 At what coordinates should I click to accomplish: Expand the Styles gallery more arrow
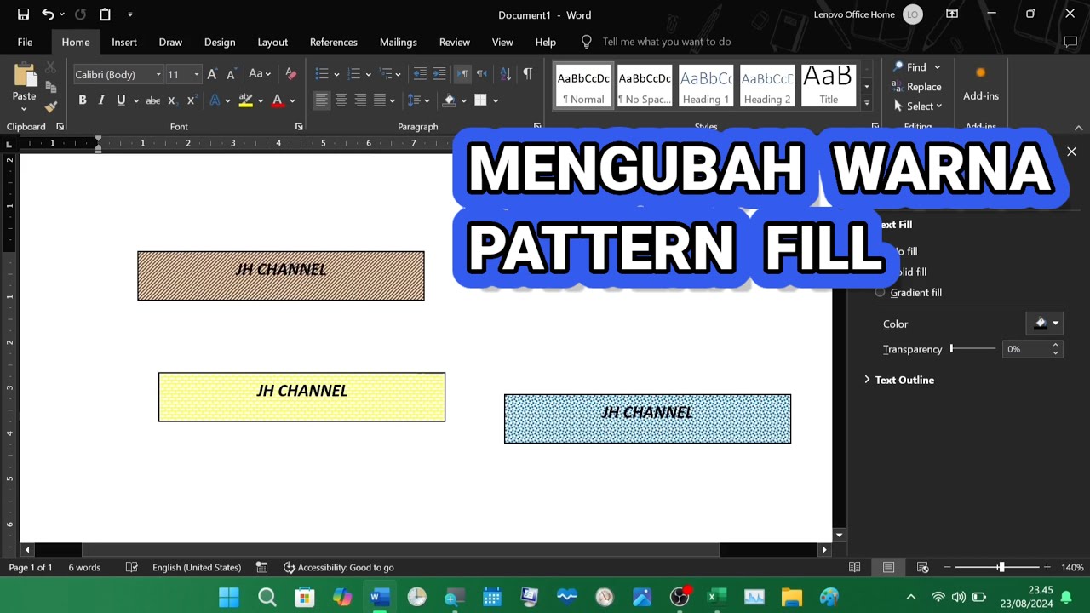coord(867,103)
